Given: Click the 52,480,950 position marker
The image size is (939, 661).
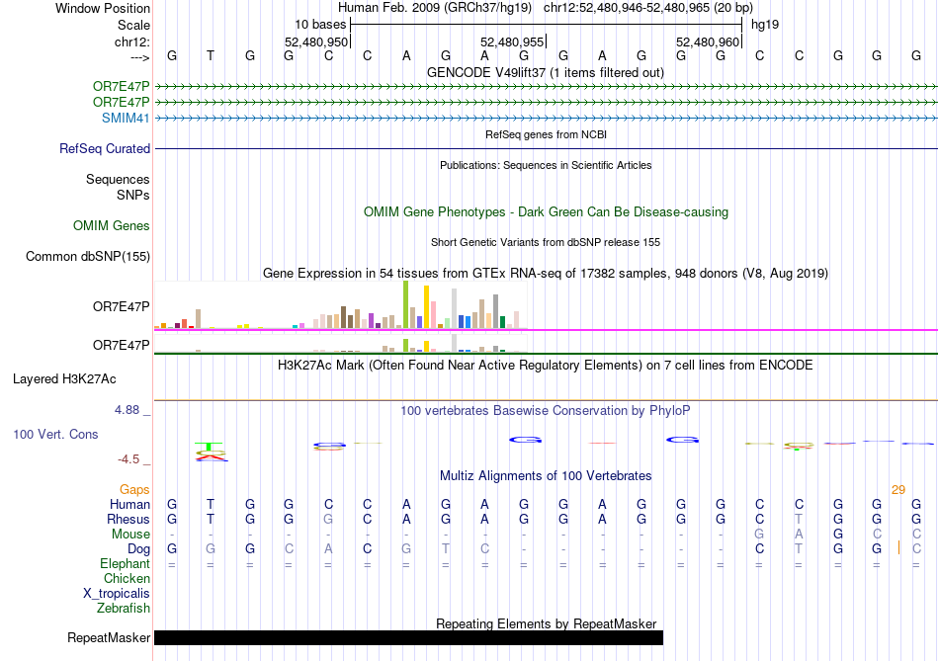Looking at the screenshot, I should coord(316,41).
